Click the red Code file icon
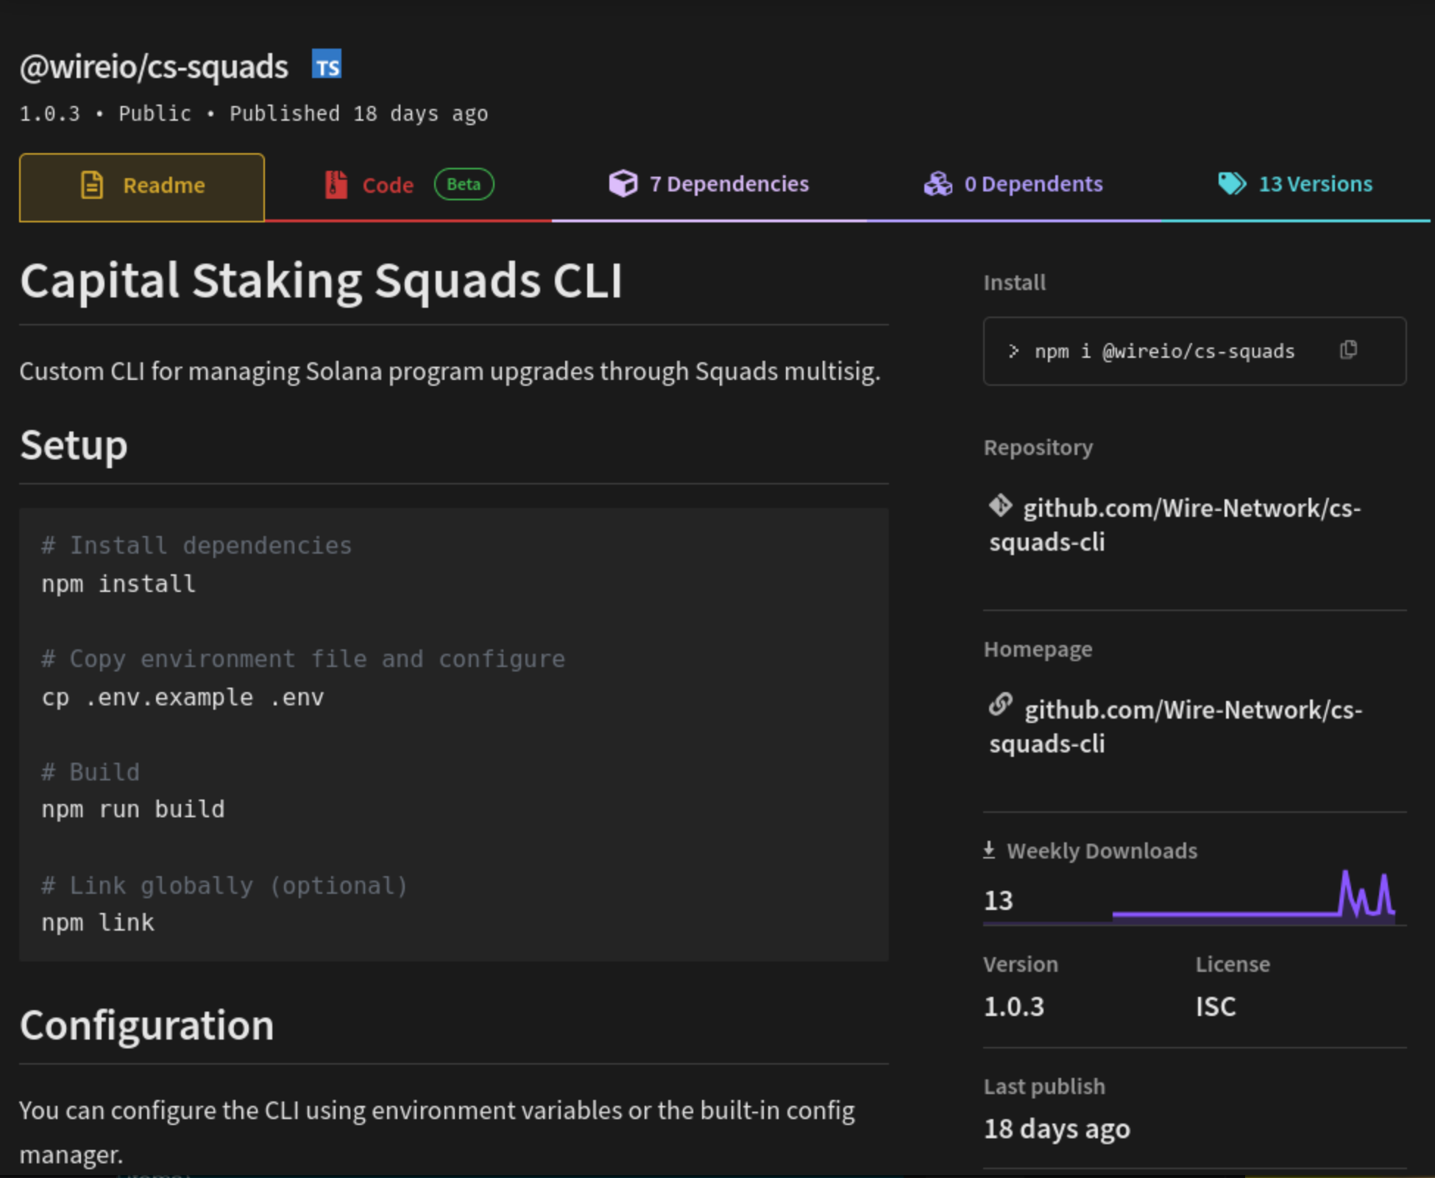The height and width of the screenshot is (1178, 1435). [336, 185]
